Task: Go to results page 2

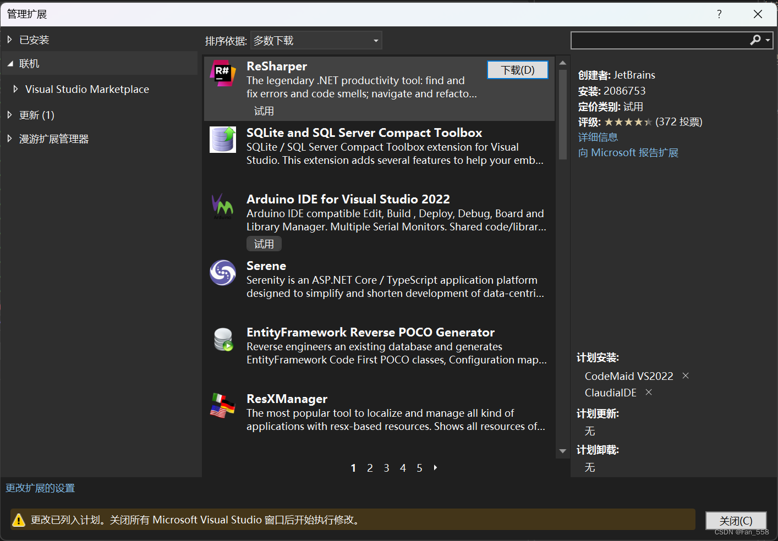Action: pyautogui.click(x=370, y=468)
